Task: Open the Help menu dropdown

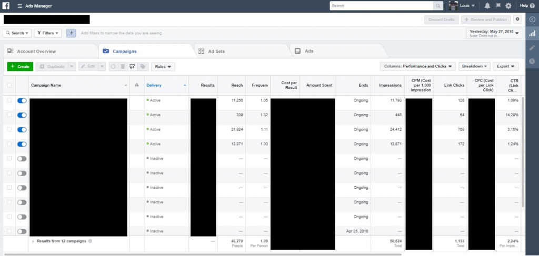Action: click(x=528, y=6)
